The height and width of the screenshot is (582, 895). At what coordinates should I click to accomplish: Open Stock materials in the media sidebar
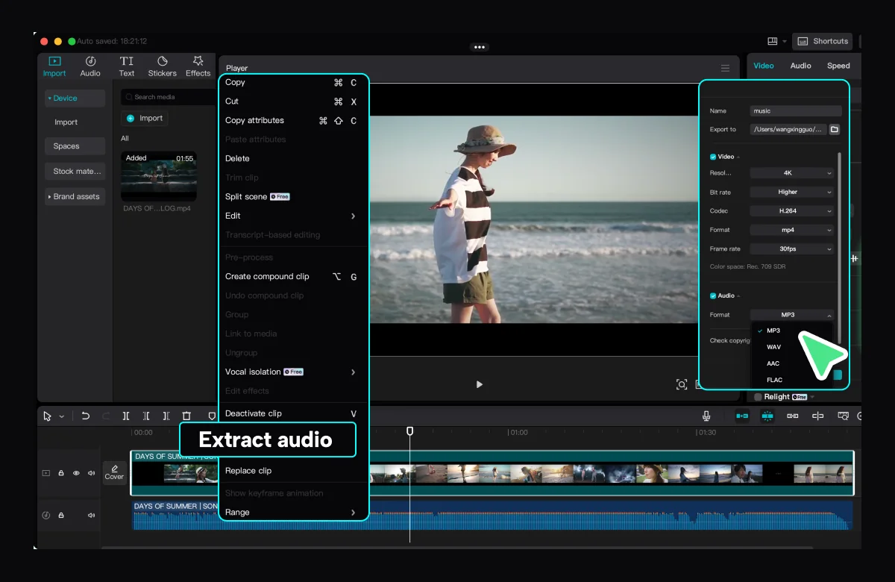[x=74, y=171]
